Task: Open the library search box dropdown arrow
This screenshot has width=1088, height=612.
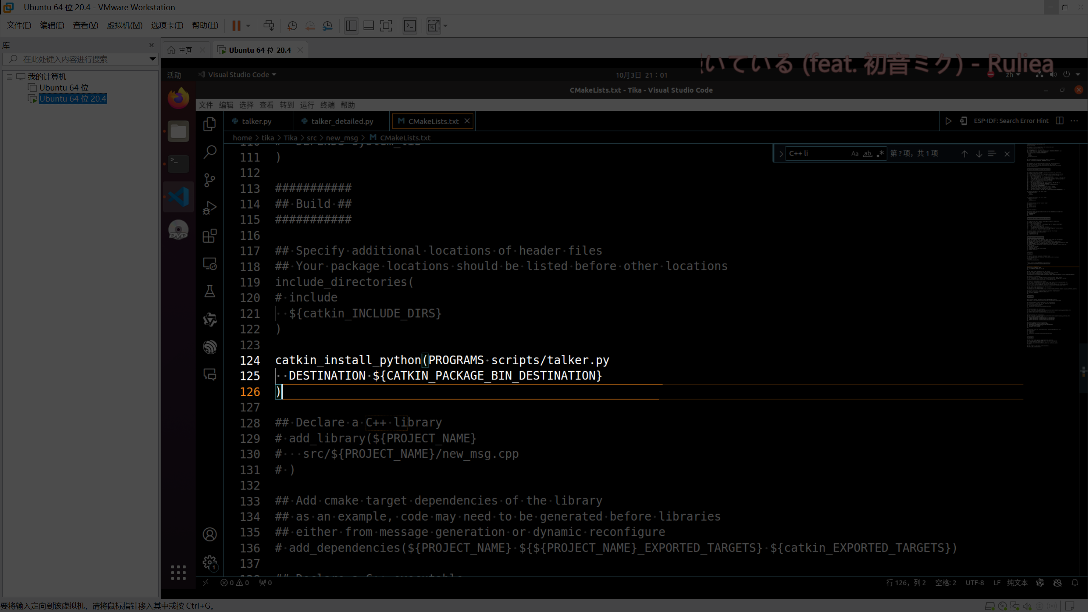Action: point(152,59)
